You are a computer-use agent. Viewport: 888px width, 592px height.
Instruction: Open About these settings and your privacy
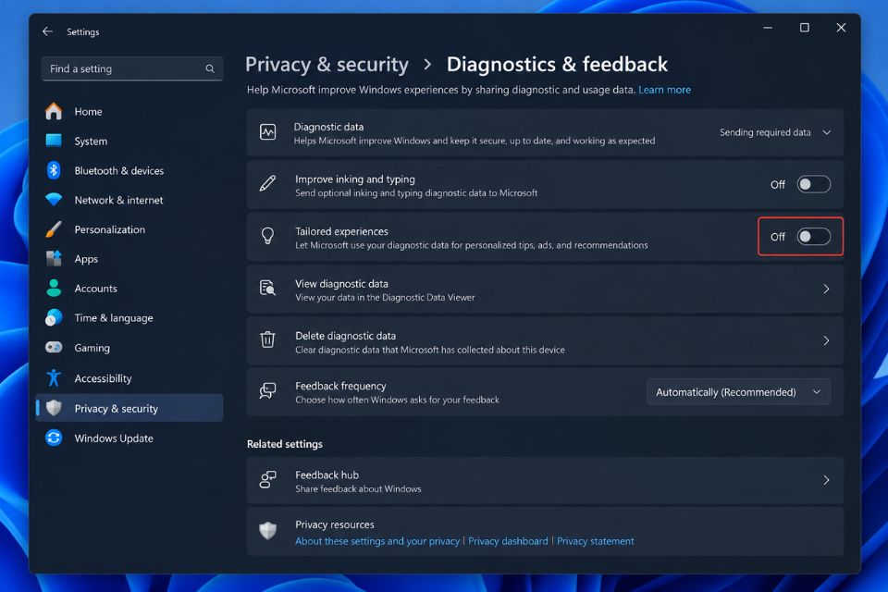pyautogui.click(x=377, y=541)
